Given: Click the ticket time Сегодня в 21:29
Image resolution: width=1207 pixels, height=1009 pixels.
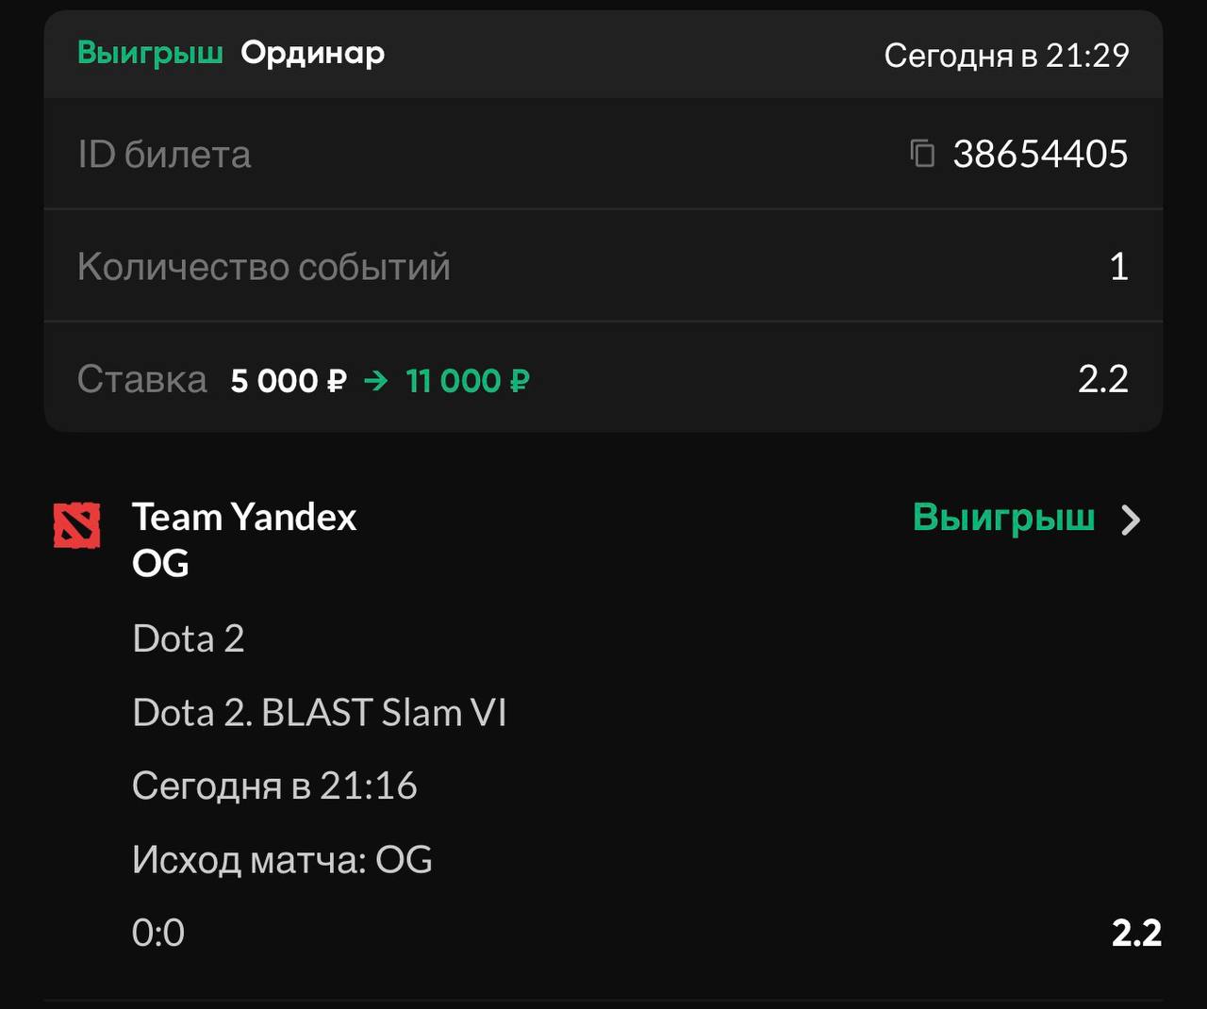Looking at the screenshot, I should 1006,56.
